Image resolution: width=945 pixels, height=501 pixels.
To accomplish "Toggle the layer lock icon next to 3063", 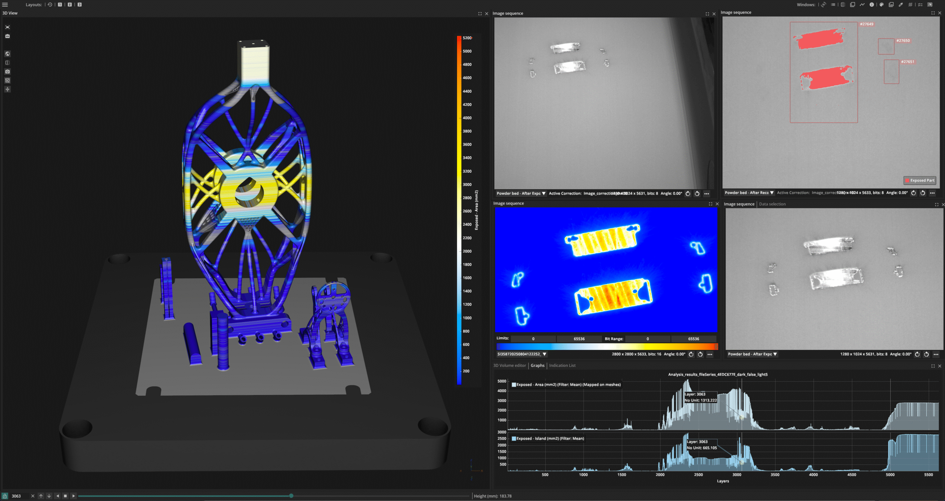I will [5, 496].
